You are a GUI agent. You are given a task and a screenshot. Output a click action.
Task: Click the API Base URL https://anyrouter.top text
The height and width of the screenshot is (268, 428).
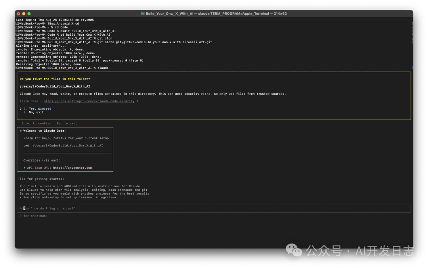59,168
